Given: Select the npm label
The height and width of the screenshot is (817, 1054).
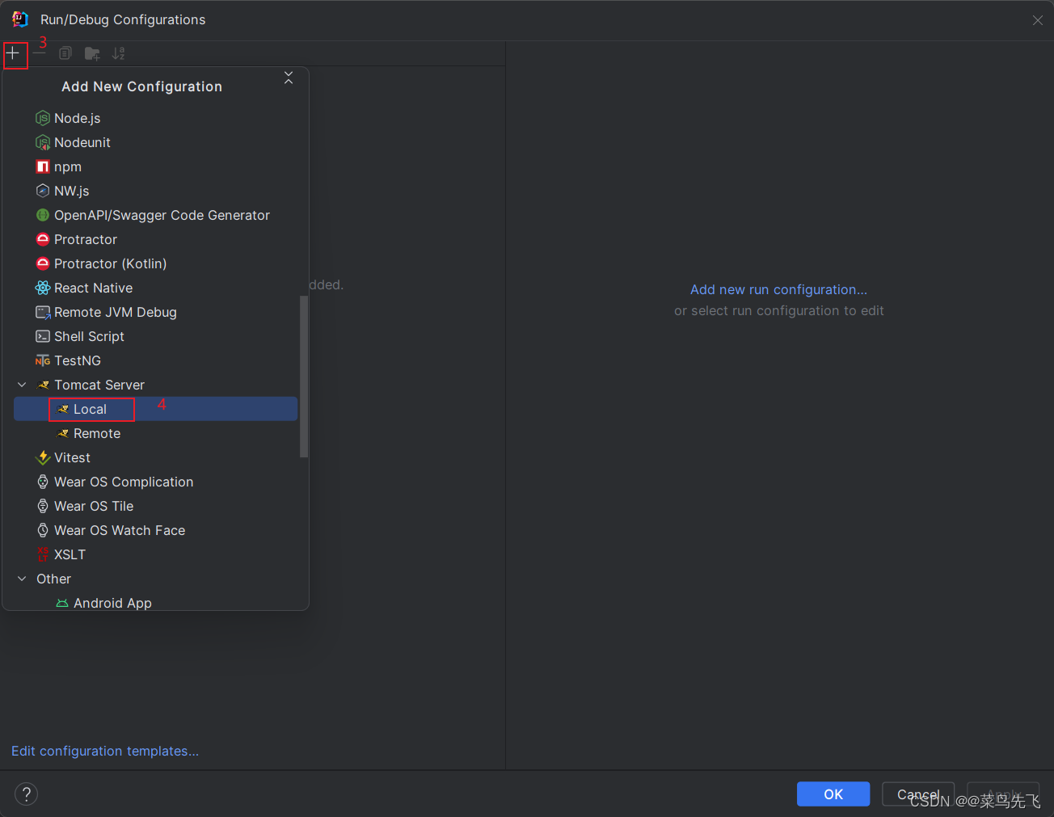Looking at the screenshot, I should [x=68, y=166].
